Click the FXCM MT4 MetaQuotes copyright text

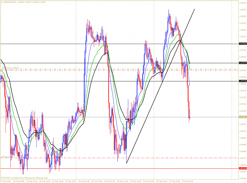click(25, 178)
